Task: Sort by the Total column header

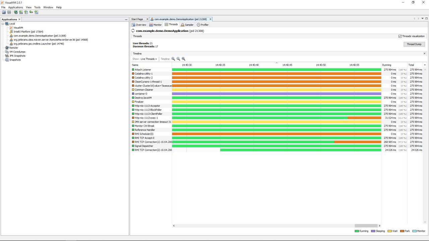Action: pyautogui.click(x=415, y=65)
